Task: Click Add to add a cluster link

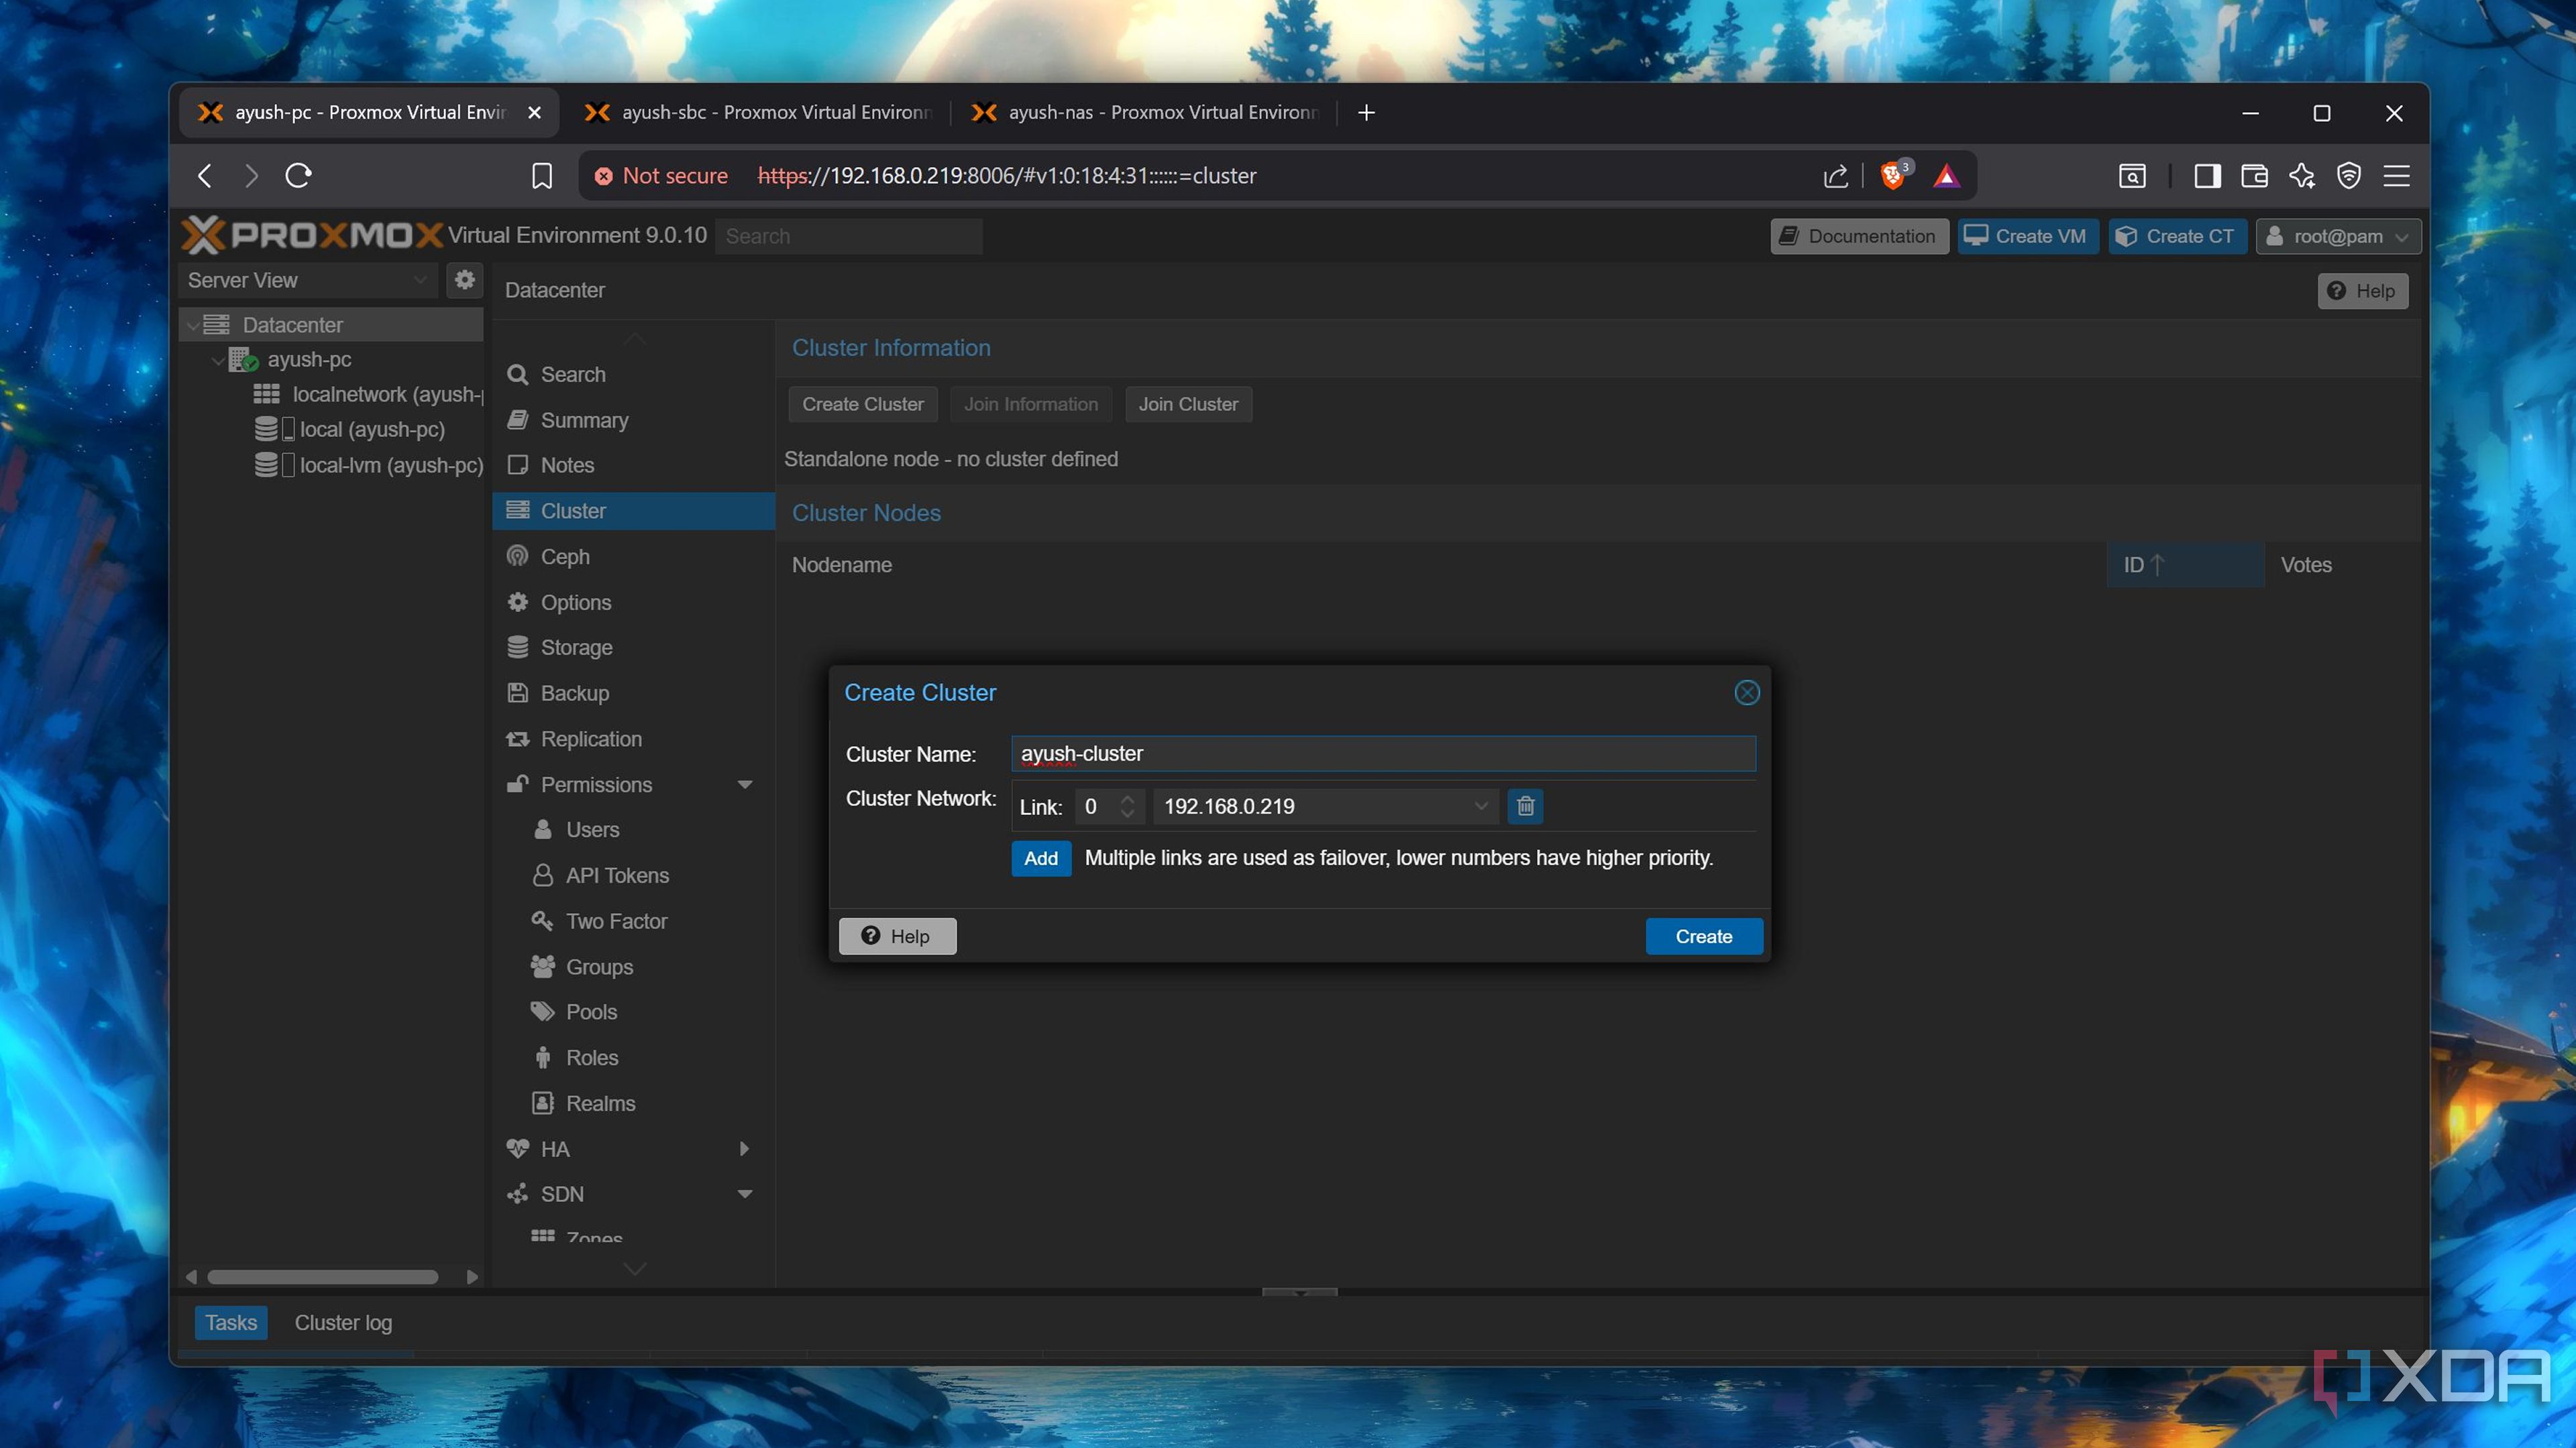Action: [1040, 858]
